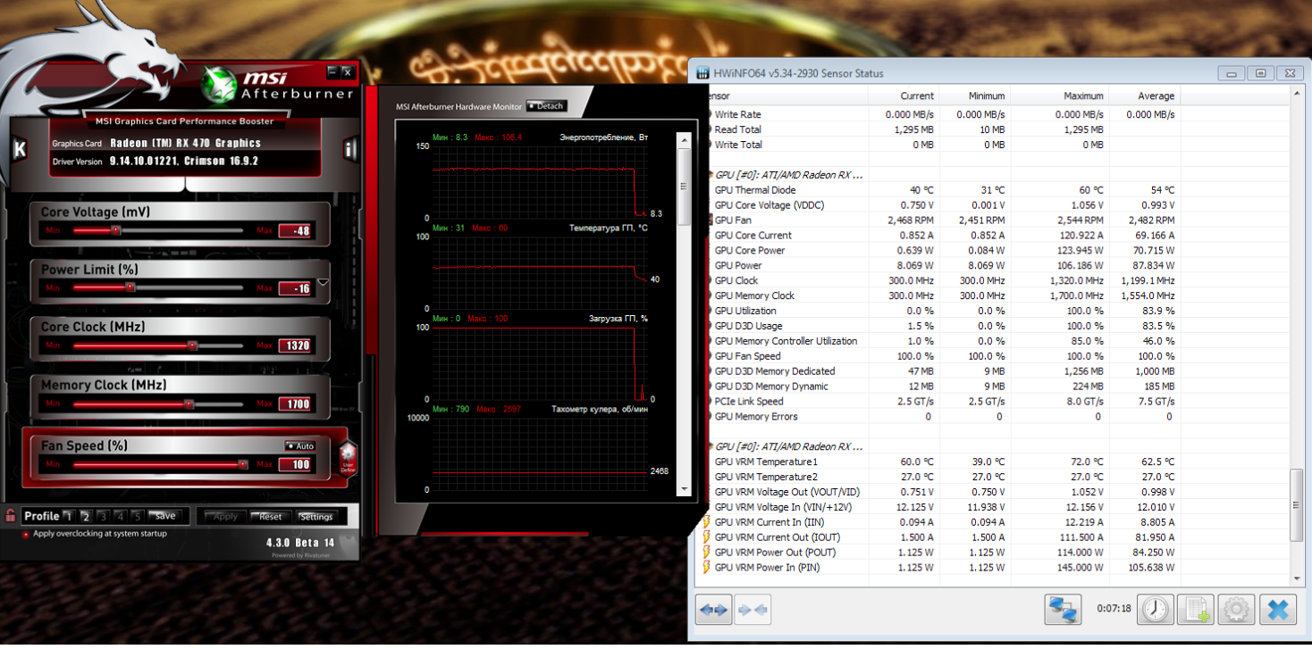This screenshot has height=649, width=1312.
Task: Open the information button in MSI Afterburner
Action: pyautogui.click(x=350, y=149)
